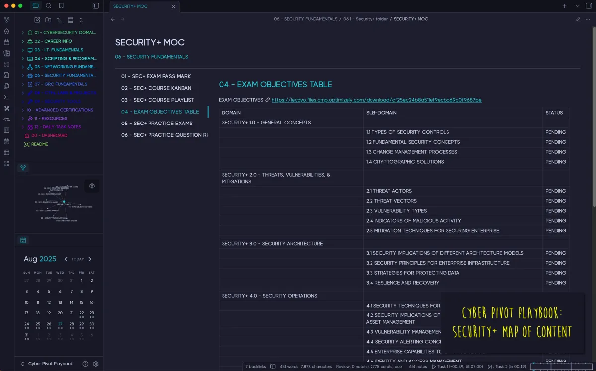Open graph settings gear in local graph
596x371 pixels.
(x=92, y=186)
